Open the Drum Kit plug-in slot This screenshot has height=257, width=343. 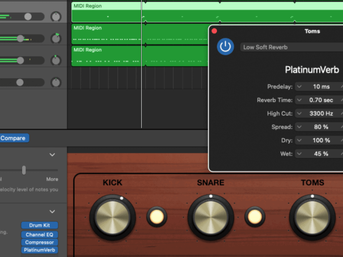(40, 225)
